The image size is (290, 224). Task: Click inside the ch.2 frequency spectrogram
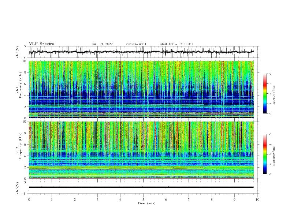141,150
